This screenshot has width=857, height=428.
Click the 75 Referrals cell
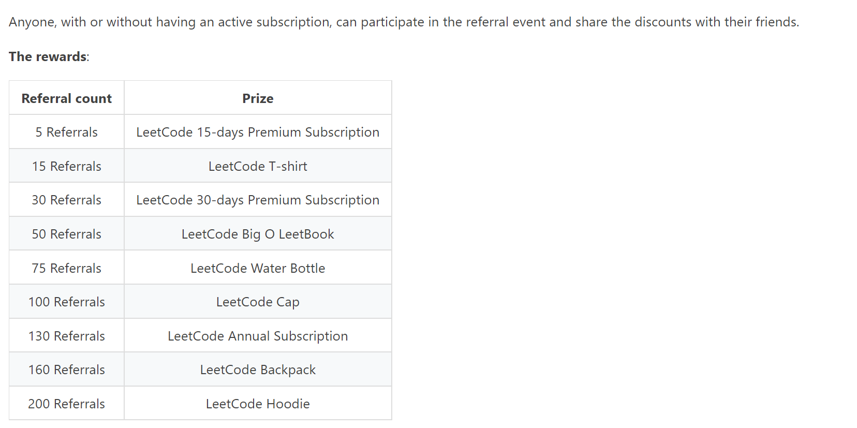pyautogui.click(x=67, y=268)
